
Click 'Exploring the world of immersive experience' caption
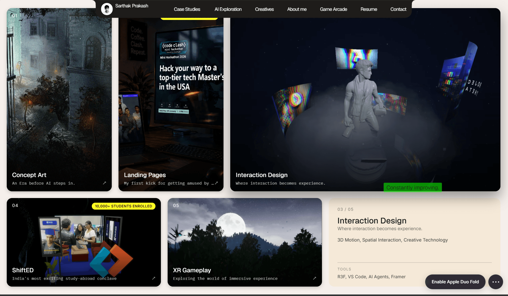pyautogui.click(x=225, y=278)
